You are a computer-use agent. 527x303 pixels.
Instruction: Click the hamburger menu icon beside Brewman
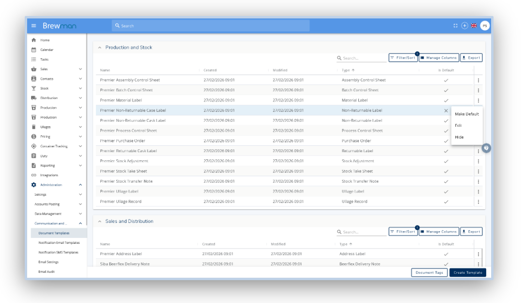point(33,26)
